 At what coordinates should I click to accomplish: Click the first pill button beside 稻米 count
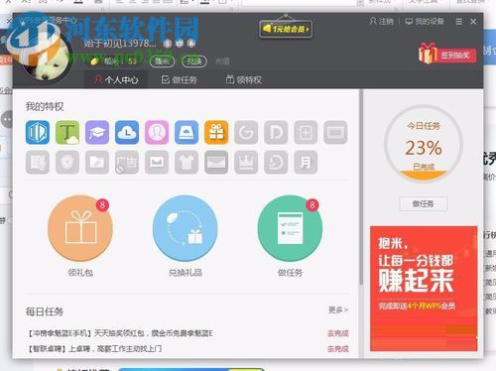[x=162, y=62]
